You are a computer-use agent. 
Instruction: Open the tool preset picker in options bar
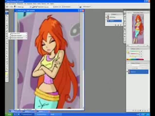[x=7, y=7]
